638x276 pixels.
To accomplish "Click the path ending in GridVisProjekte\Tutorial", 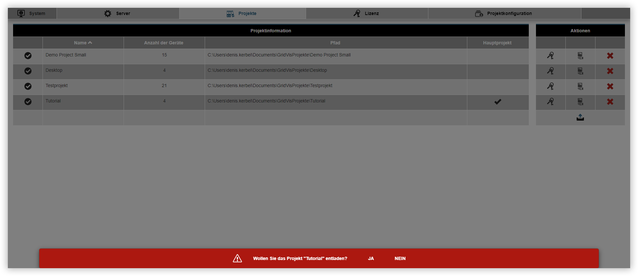I will [x=266, y=101].
